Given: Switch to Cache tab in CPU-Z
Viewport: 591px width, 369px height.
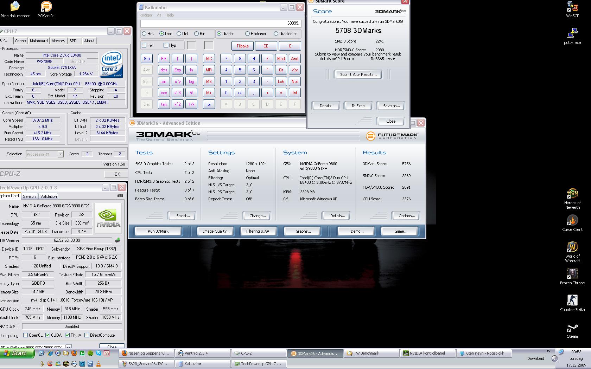Looking at the screenshot, I should 20,41.
